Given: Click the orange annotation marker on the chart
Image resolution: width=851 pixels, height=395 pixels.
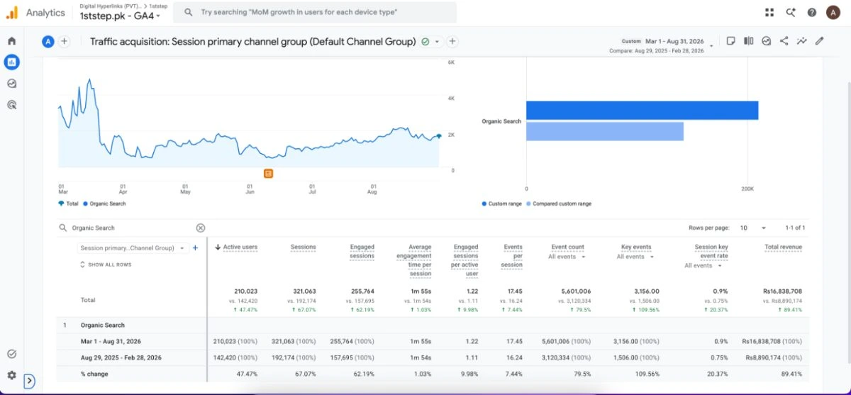Looking at the screenshot, I should (x=268, y=173).
